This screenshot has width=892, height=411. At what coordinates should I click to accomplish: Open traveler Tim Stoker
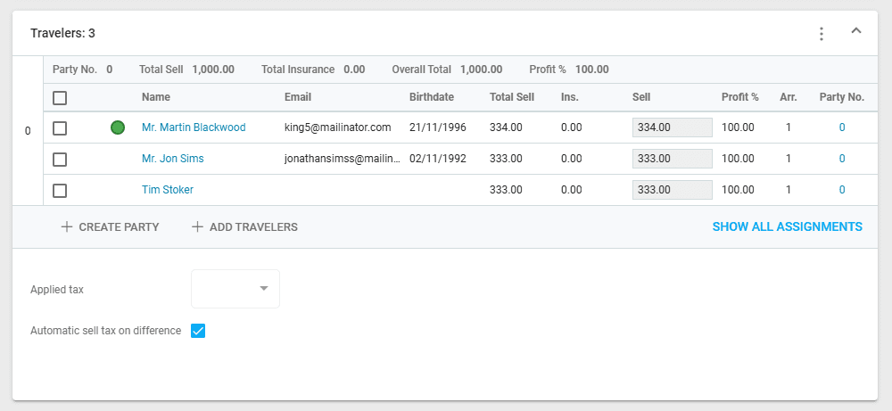coord(168,190)
